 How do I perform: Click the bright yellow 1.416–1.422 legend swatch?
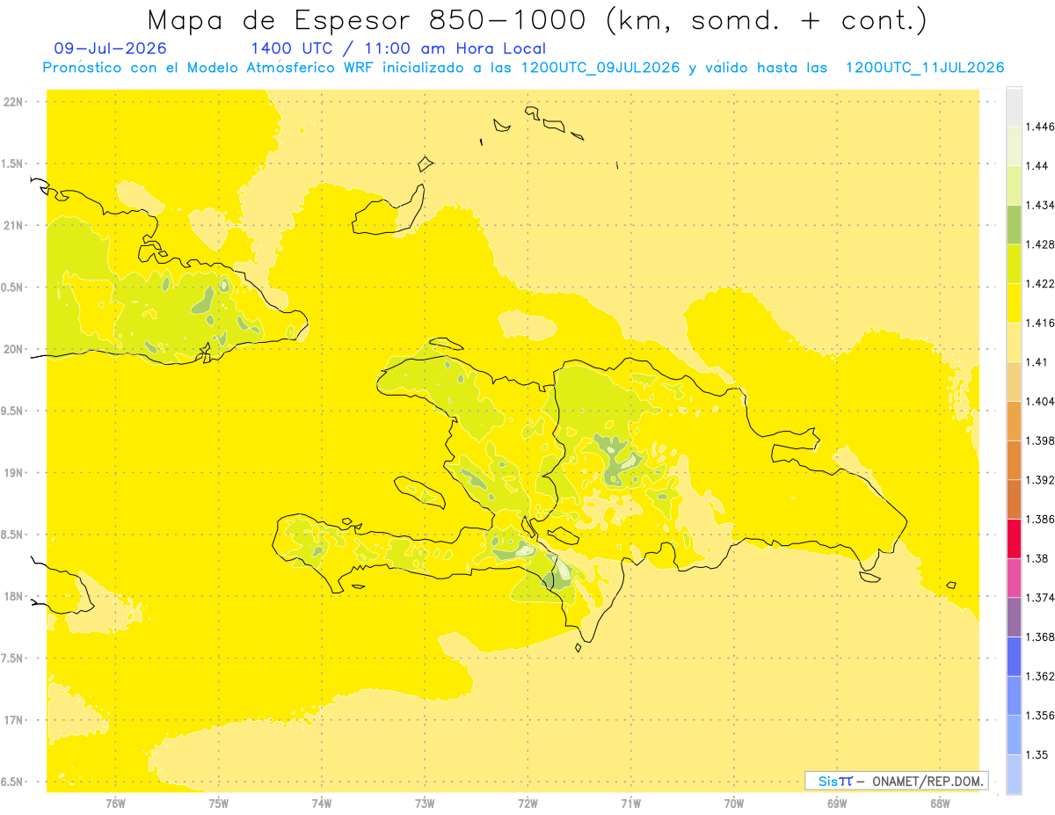click(1014, 303)
